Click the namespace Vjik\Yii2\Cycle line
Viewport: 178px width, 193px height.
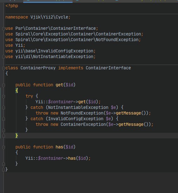38,17
